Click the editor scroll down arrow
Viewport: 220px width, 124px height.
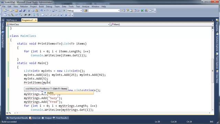(213, 110)
